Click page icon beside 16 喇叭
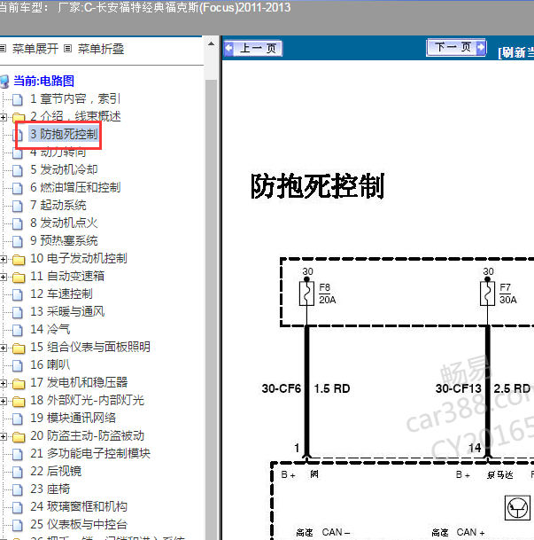Screen dimensions: 534x540 point(18,365)
